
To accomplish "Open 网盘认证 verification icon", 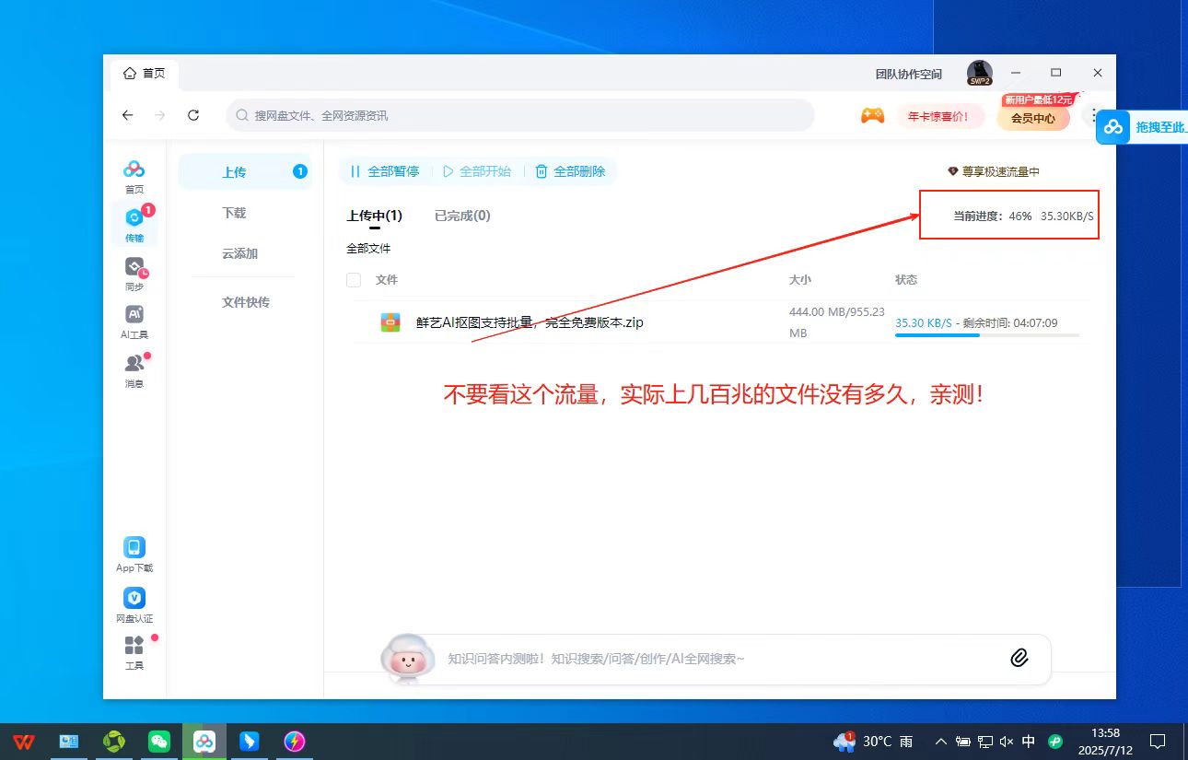I will (x=134, y=601).
